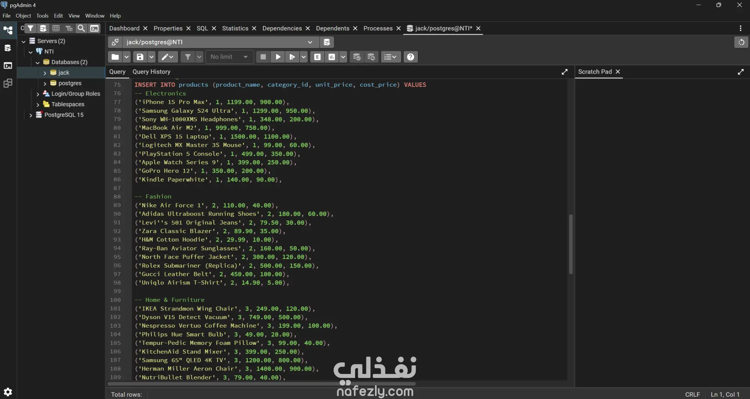Run Explain Analyze on the query
The height and width of the screenshot is (399, 750).
pyautogui.click(x=332, y=57)
